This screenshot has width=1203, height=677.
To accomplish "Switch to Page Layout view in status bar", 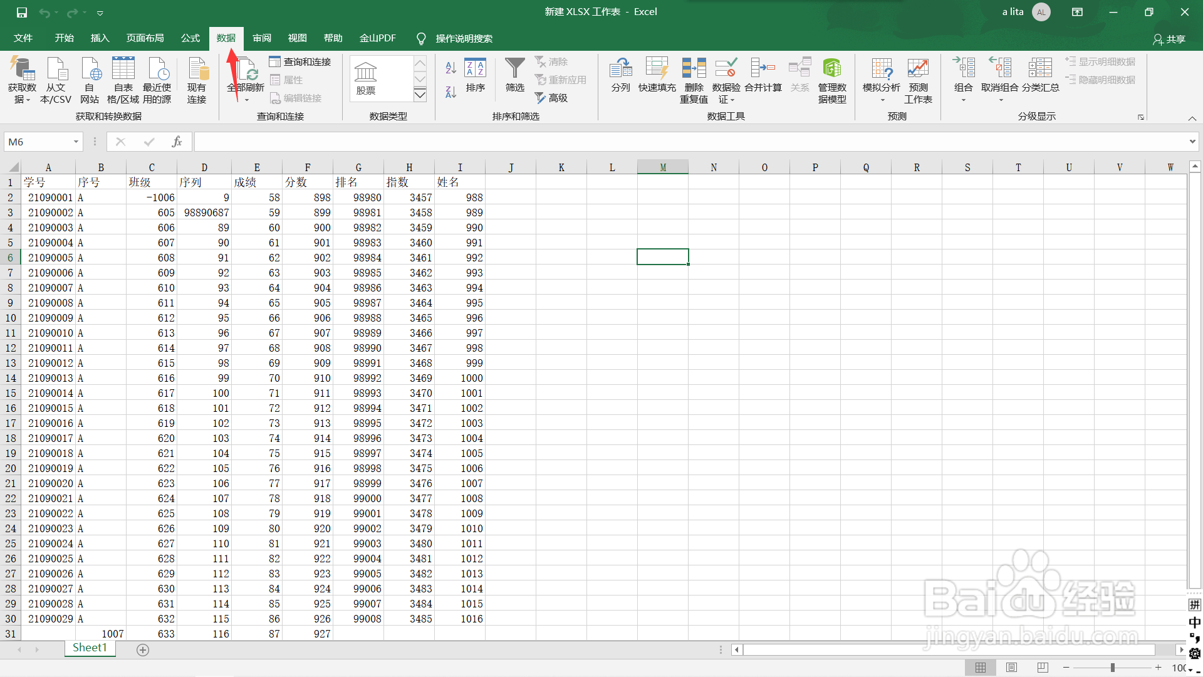I will click(x=1011, y=668).
